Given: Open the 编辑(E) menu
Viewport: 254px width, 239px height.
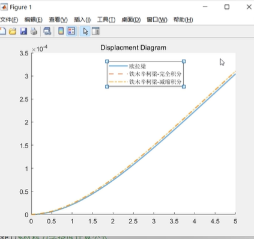Looking at the screenshot, I should (34, 20).
